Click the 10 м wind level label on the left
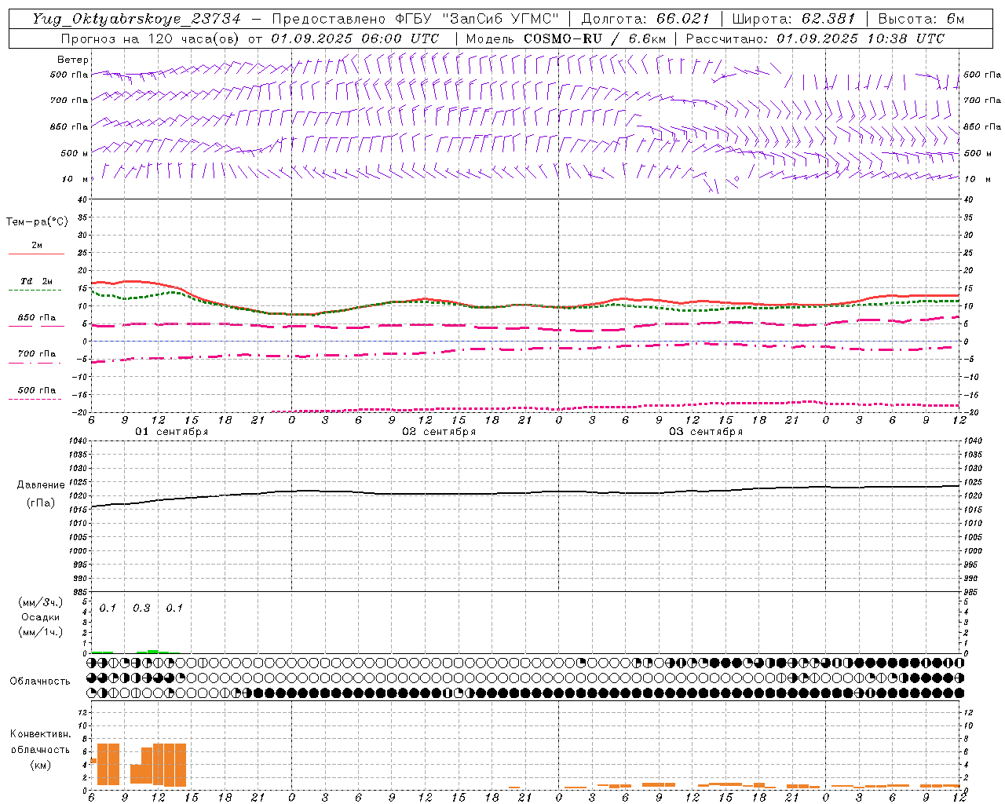The image size is (1005, 804). click(74, 179)
